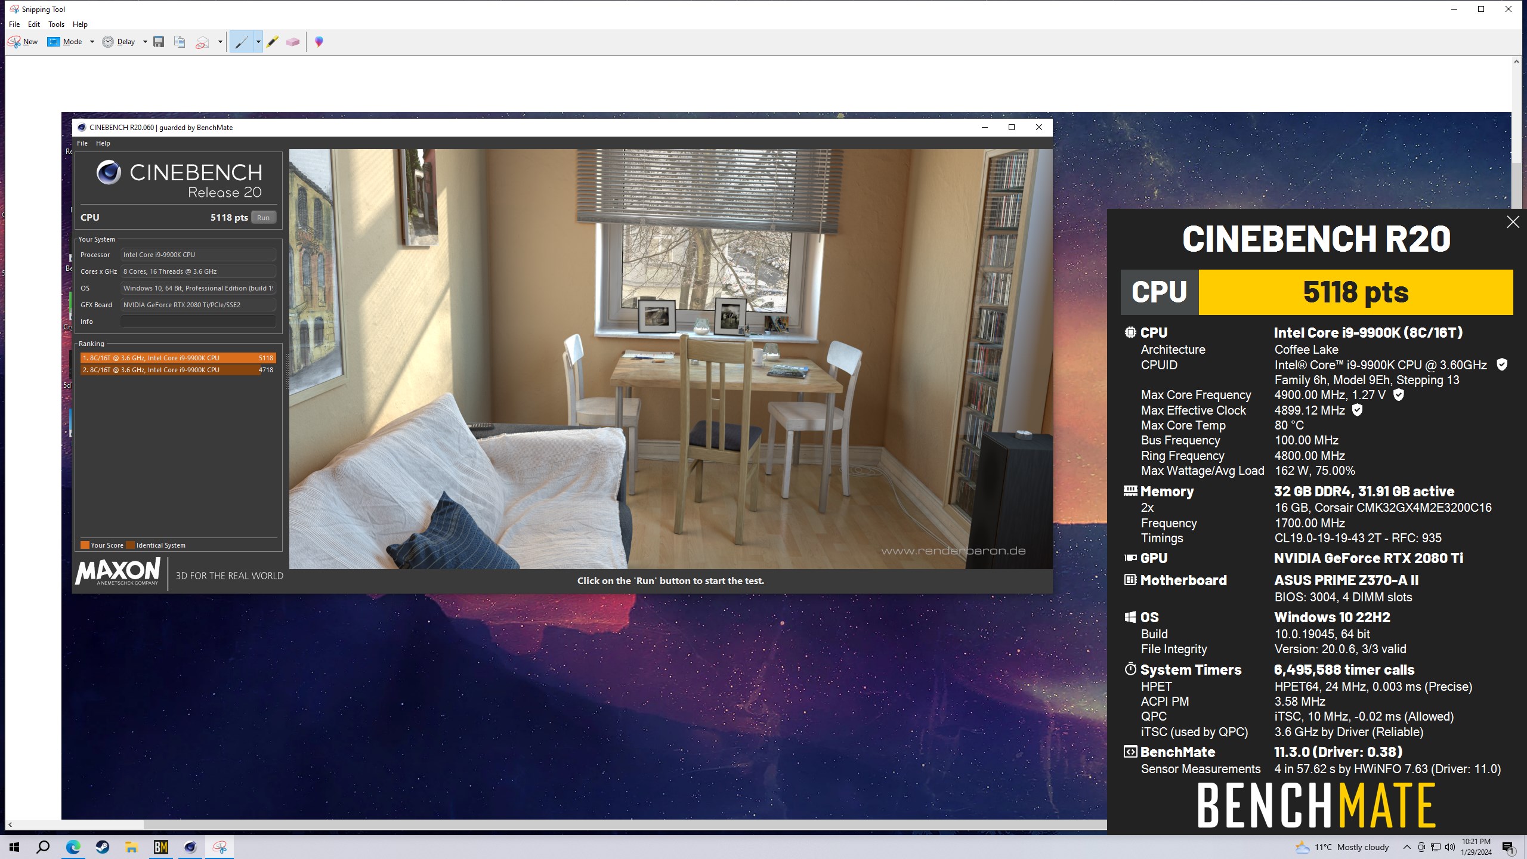Click the System Timers clock icon

click(1130, 669)
